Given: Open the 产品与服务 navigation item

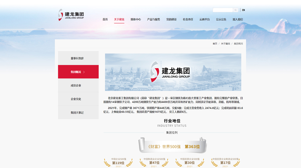Looking at the screenshot, I should coord(154,19).
